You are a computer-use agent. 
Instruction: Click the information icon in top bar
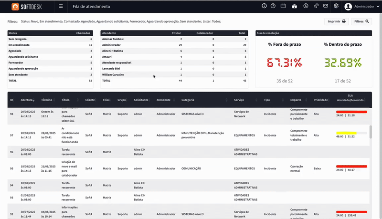tap(265, 6)
